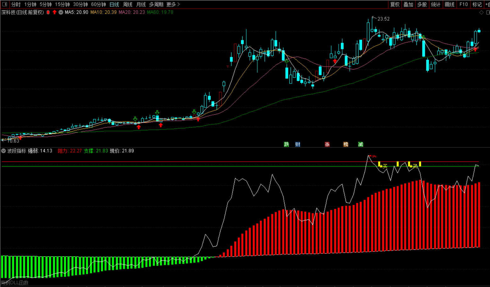Click the second green down-arrow signal

[157, 112]
